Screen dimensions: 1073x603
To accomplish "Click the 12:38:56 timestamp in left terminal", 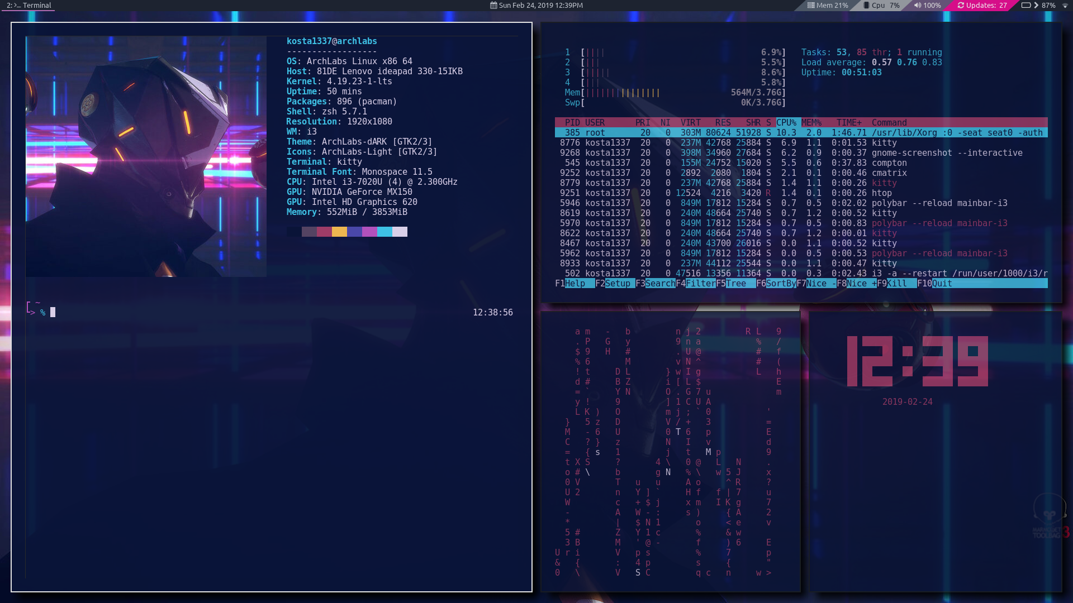I will click(492, 313).
